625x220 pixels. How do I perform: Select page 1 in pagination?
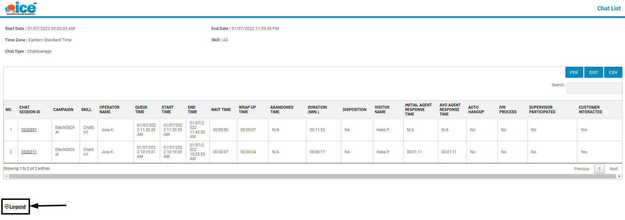[599, 169]
